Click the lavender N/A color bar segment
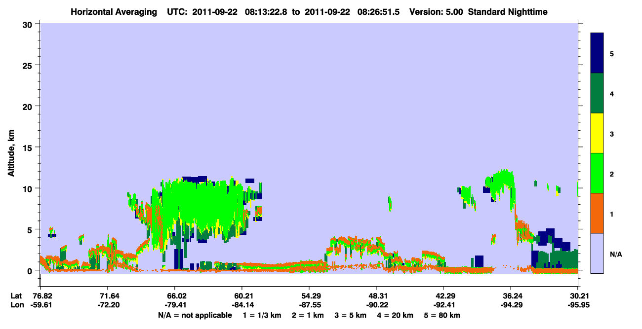Image resolution: width=642 pixels, height=329 pixels. (x=597, y=253)
